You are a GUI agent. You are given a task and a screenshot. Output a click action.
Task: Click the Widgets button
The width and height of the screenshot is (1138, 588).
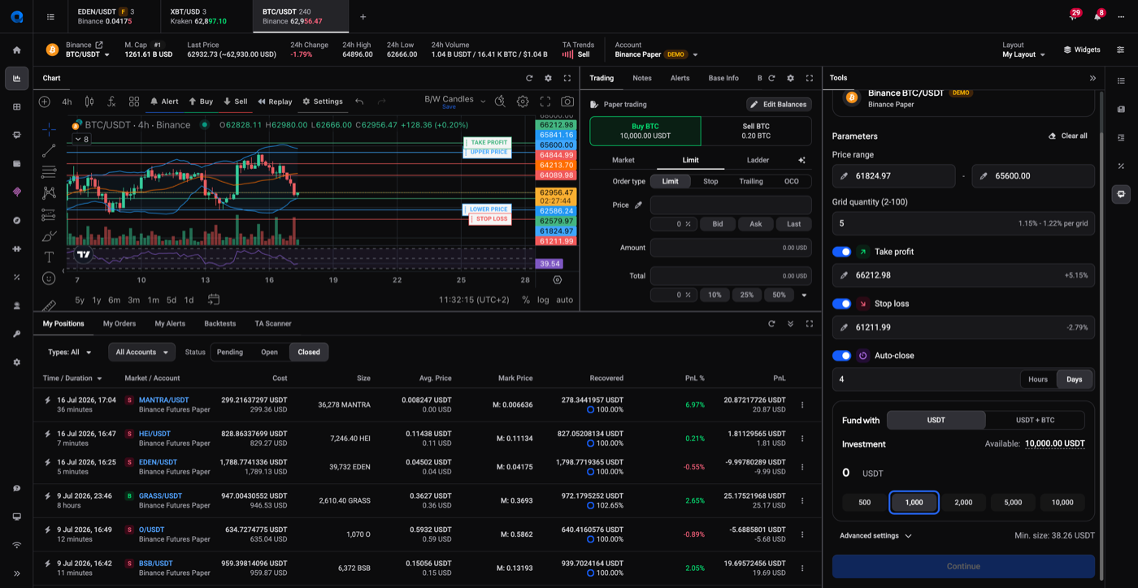[1082, 50]
